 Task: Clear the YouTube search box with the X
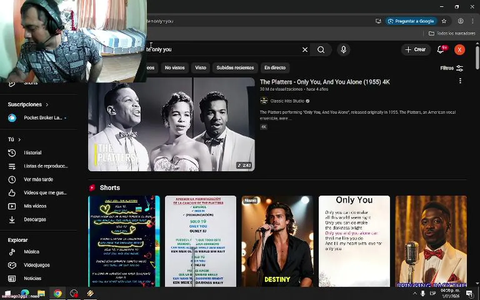point(305,50)
